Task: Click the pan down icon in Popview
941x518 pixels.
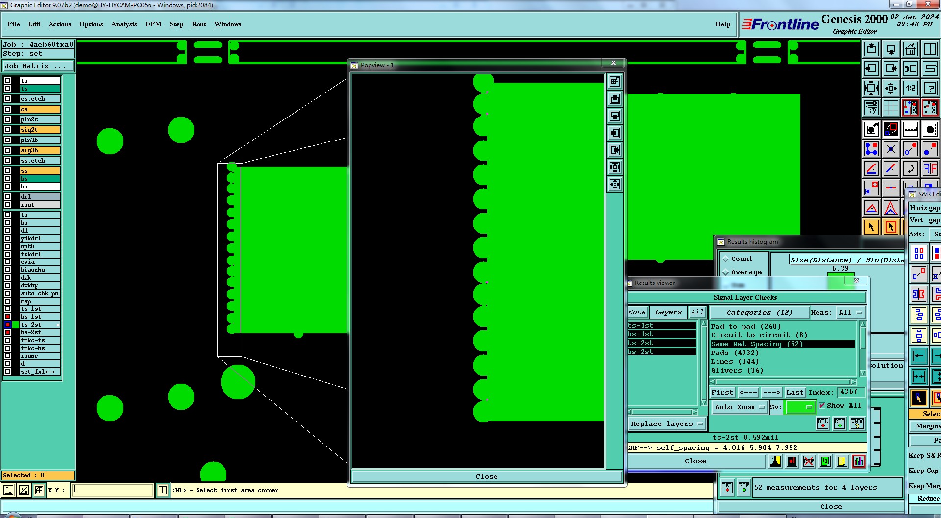Action: pyautogui.click(x=615, y=116)
